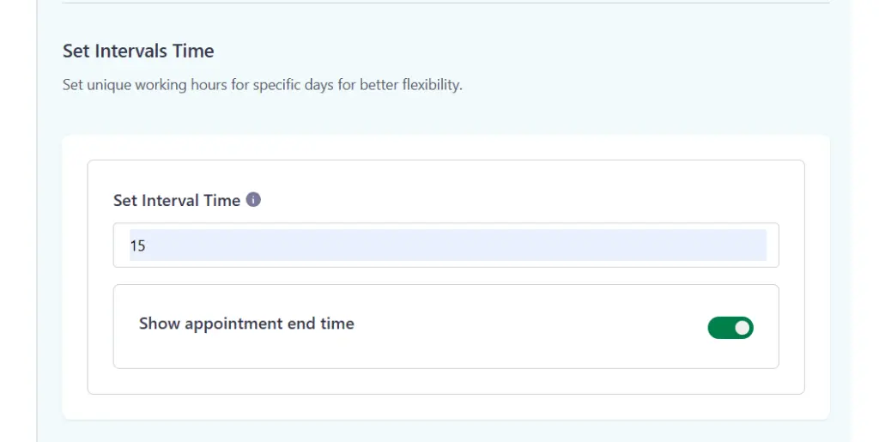Click the horizontal divider above the section heading
Viewport: 879px width, 442px height.
click(446, 3)
